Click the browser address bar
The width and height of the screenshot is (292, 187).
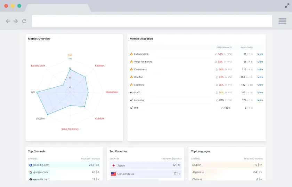[152, 21]
